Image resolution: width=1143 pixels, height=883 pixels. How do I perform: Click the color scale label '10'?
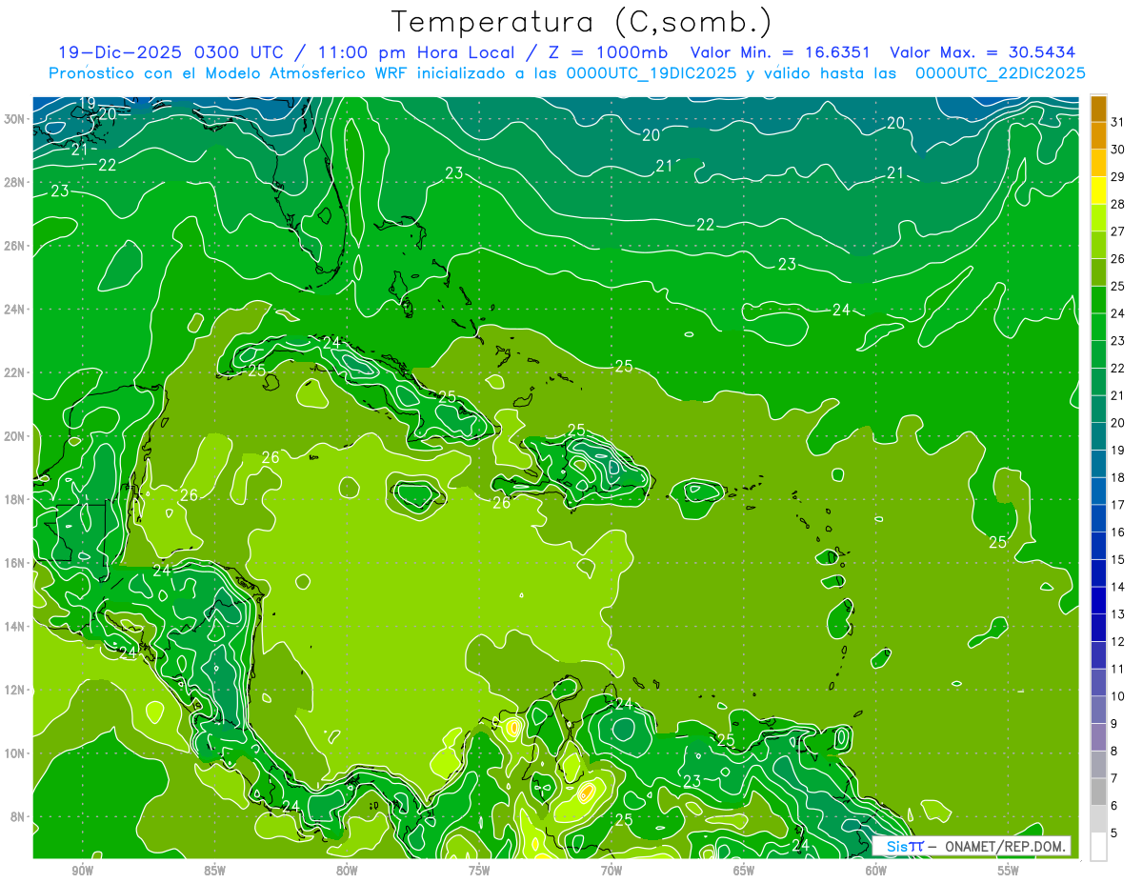point(1118,696)
